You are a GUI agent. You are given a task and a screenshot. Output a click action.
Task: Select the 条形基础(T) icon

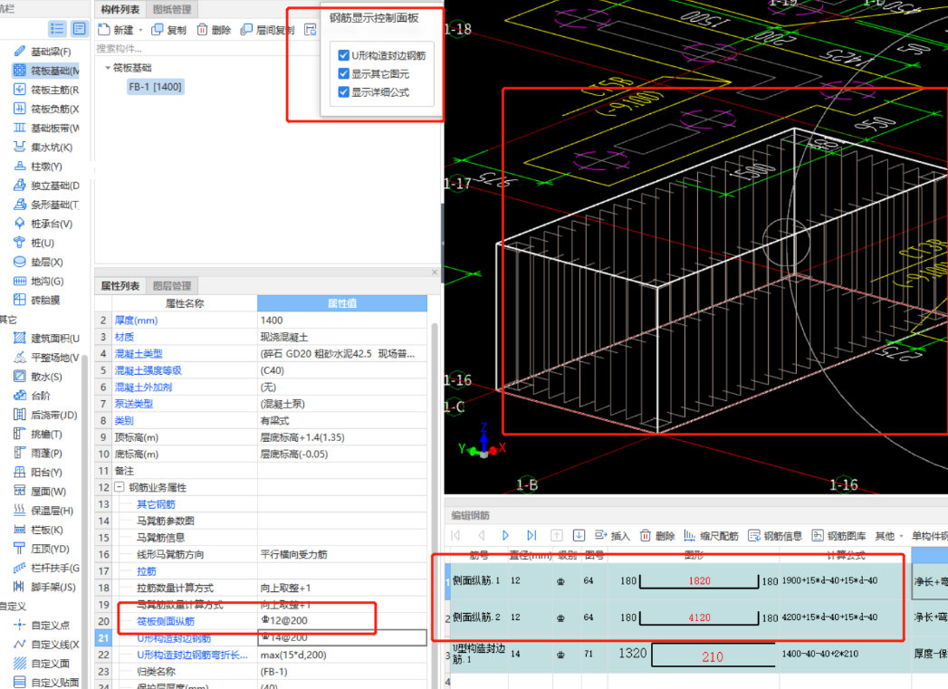point(20,205)
